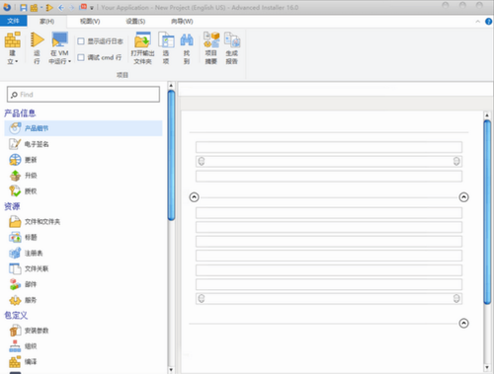494x374 pixels.
Task: Tick the 调试 cmd 行 checkbox
Action: [81, 57]
